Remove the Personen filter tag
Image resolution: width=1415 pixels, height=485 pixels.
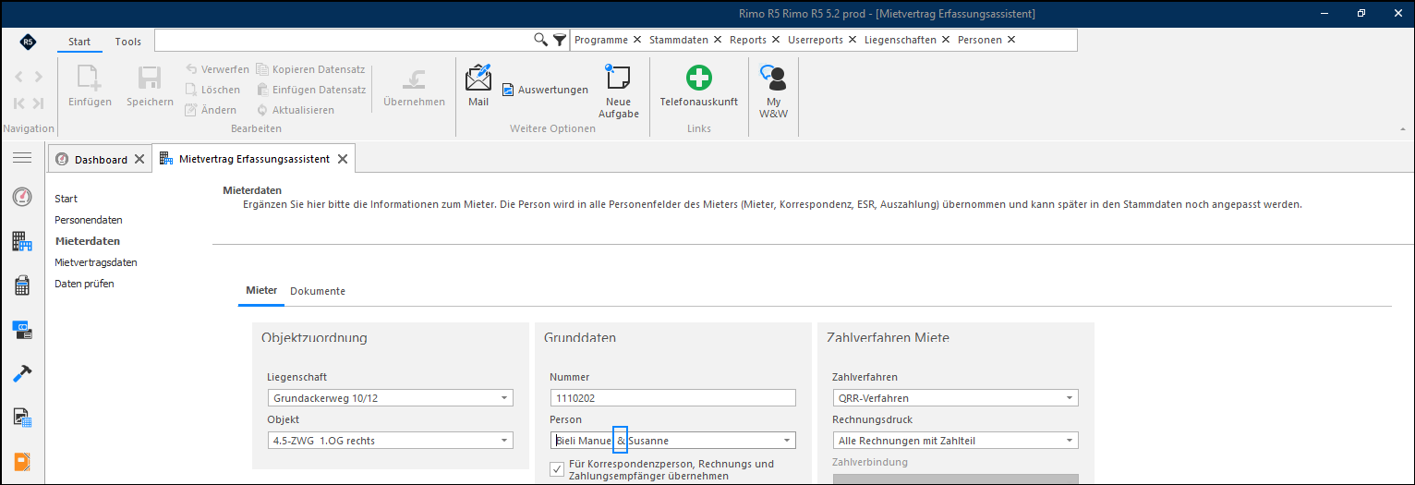coord(1011,40)
